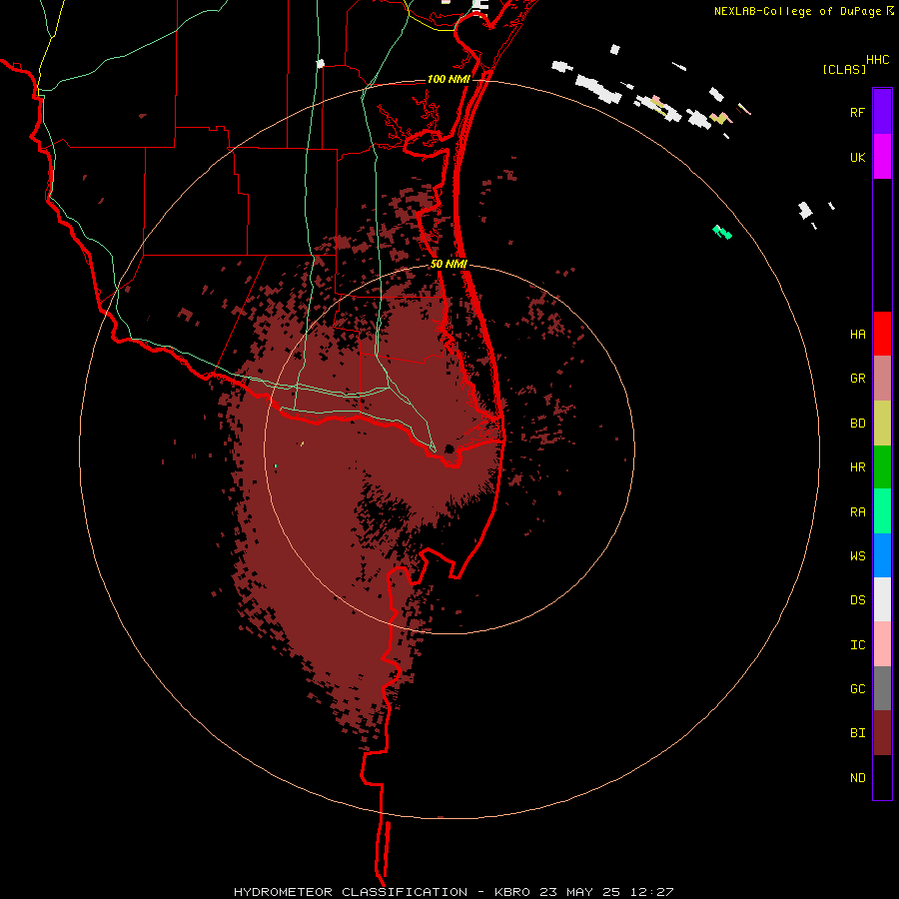Click the DS white legend swatch
The image size is (899, 899).
click(882, 599)
